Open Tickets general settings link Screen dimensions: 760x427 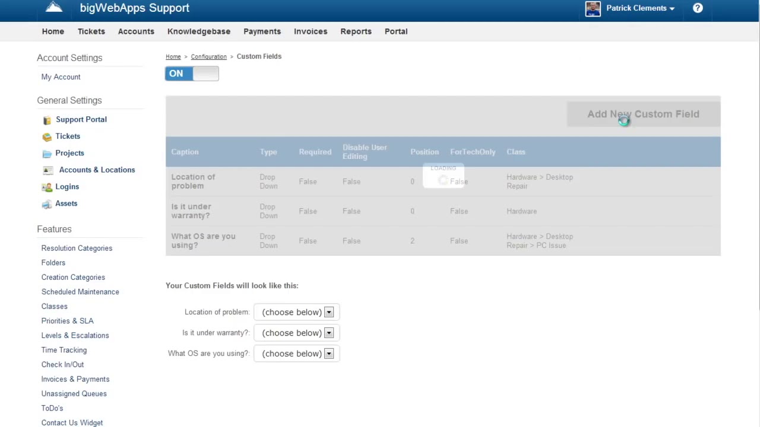pyautogui.click(x=68, y=136)
